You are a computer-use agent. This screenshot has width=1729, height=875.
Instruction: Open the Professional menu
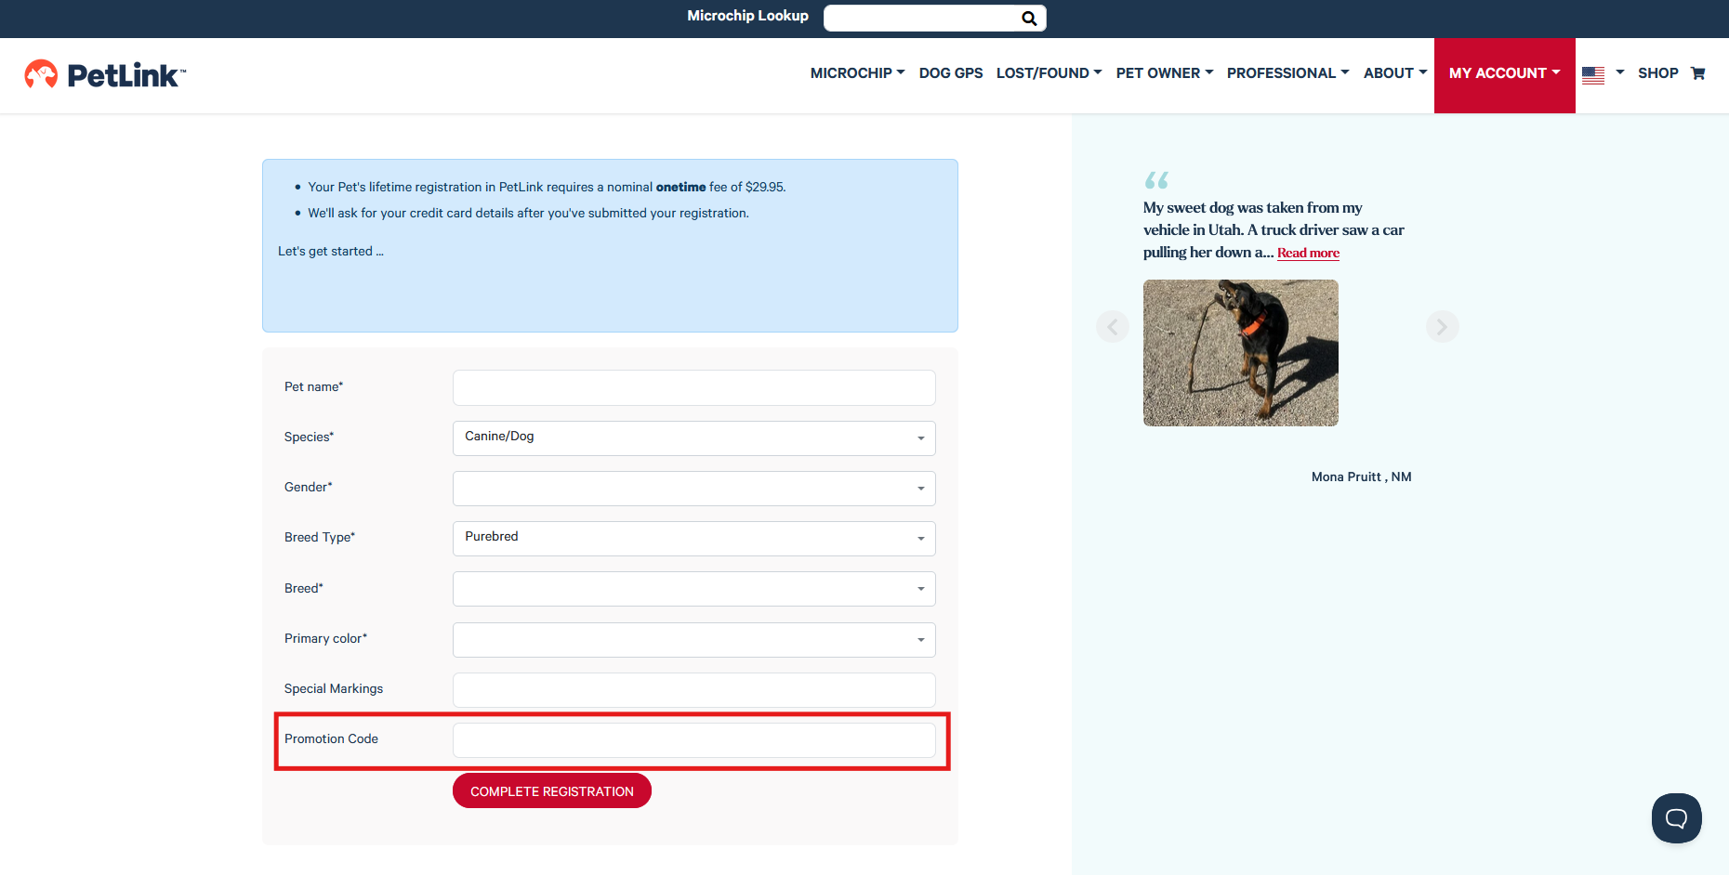point(1287,73)
